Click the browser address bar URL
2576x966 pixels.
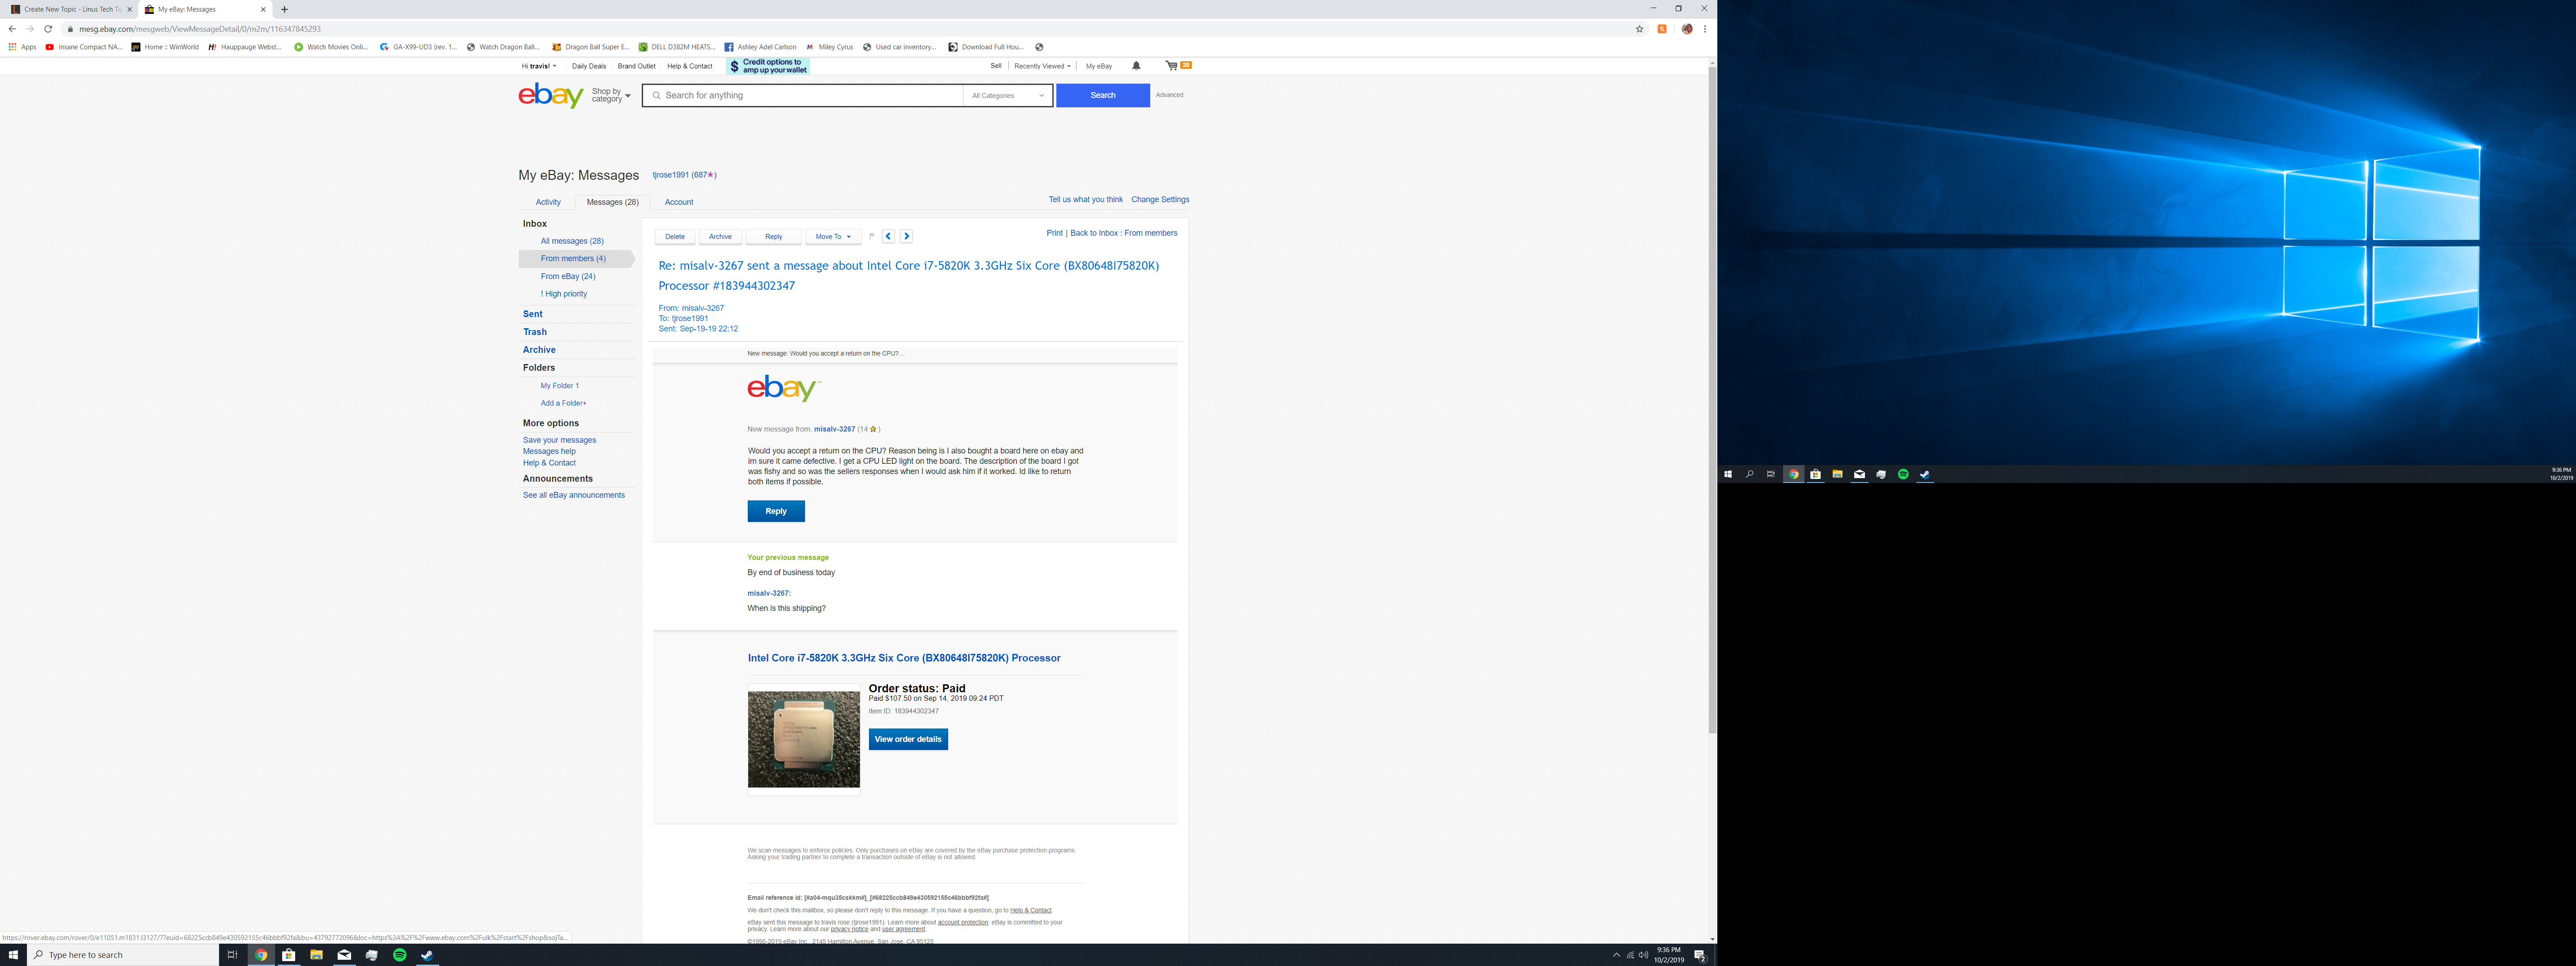tap(200, 29)
